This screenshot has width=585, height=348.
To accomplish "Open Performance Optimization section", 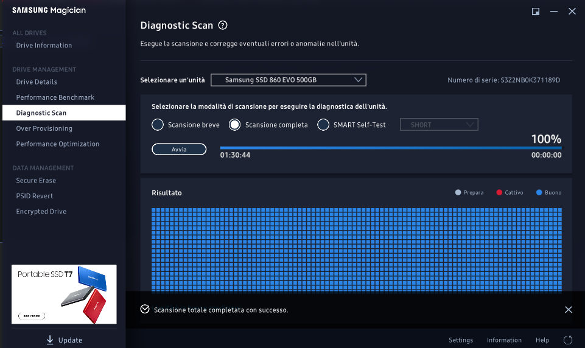I will pos(57,144).
